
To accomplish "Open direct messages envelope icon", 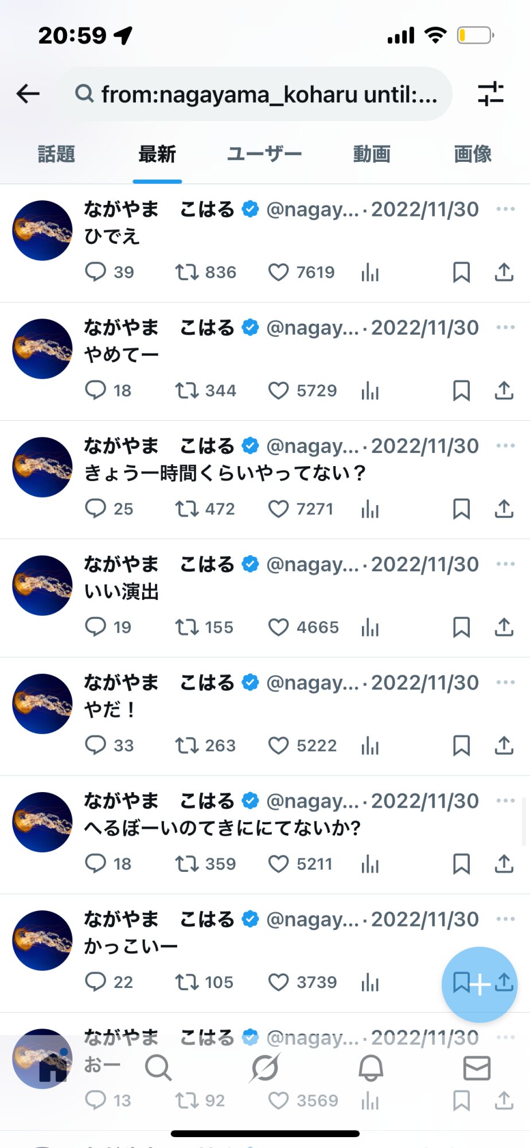I will click(x=477, y=1068).
